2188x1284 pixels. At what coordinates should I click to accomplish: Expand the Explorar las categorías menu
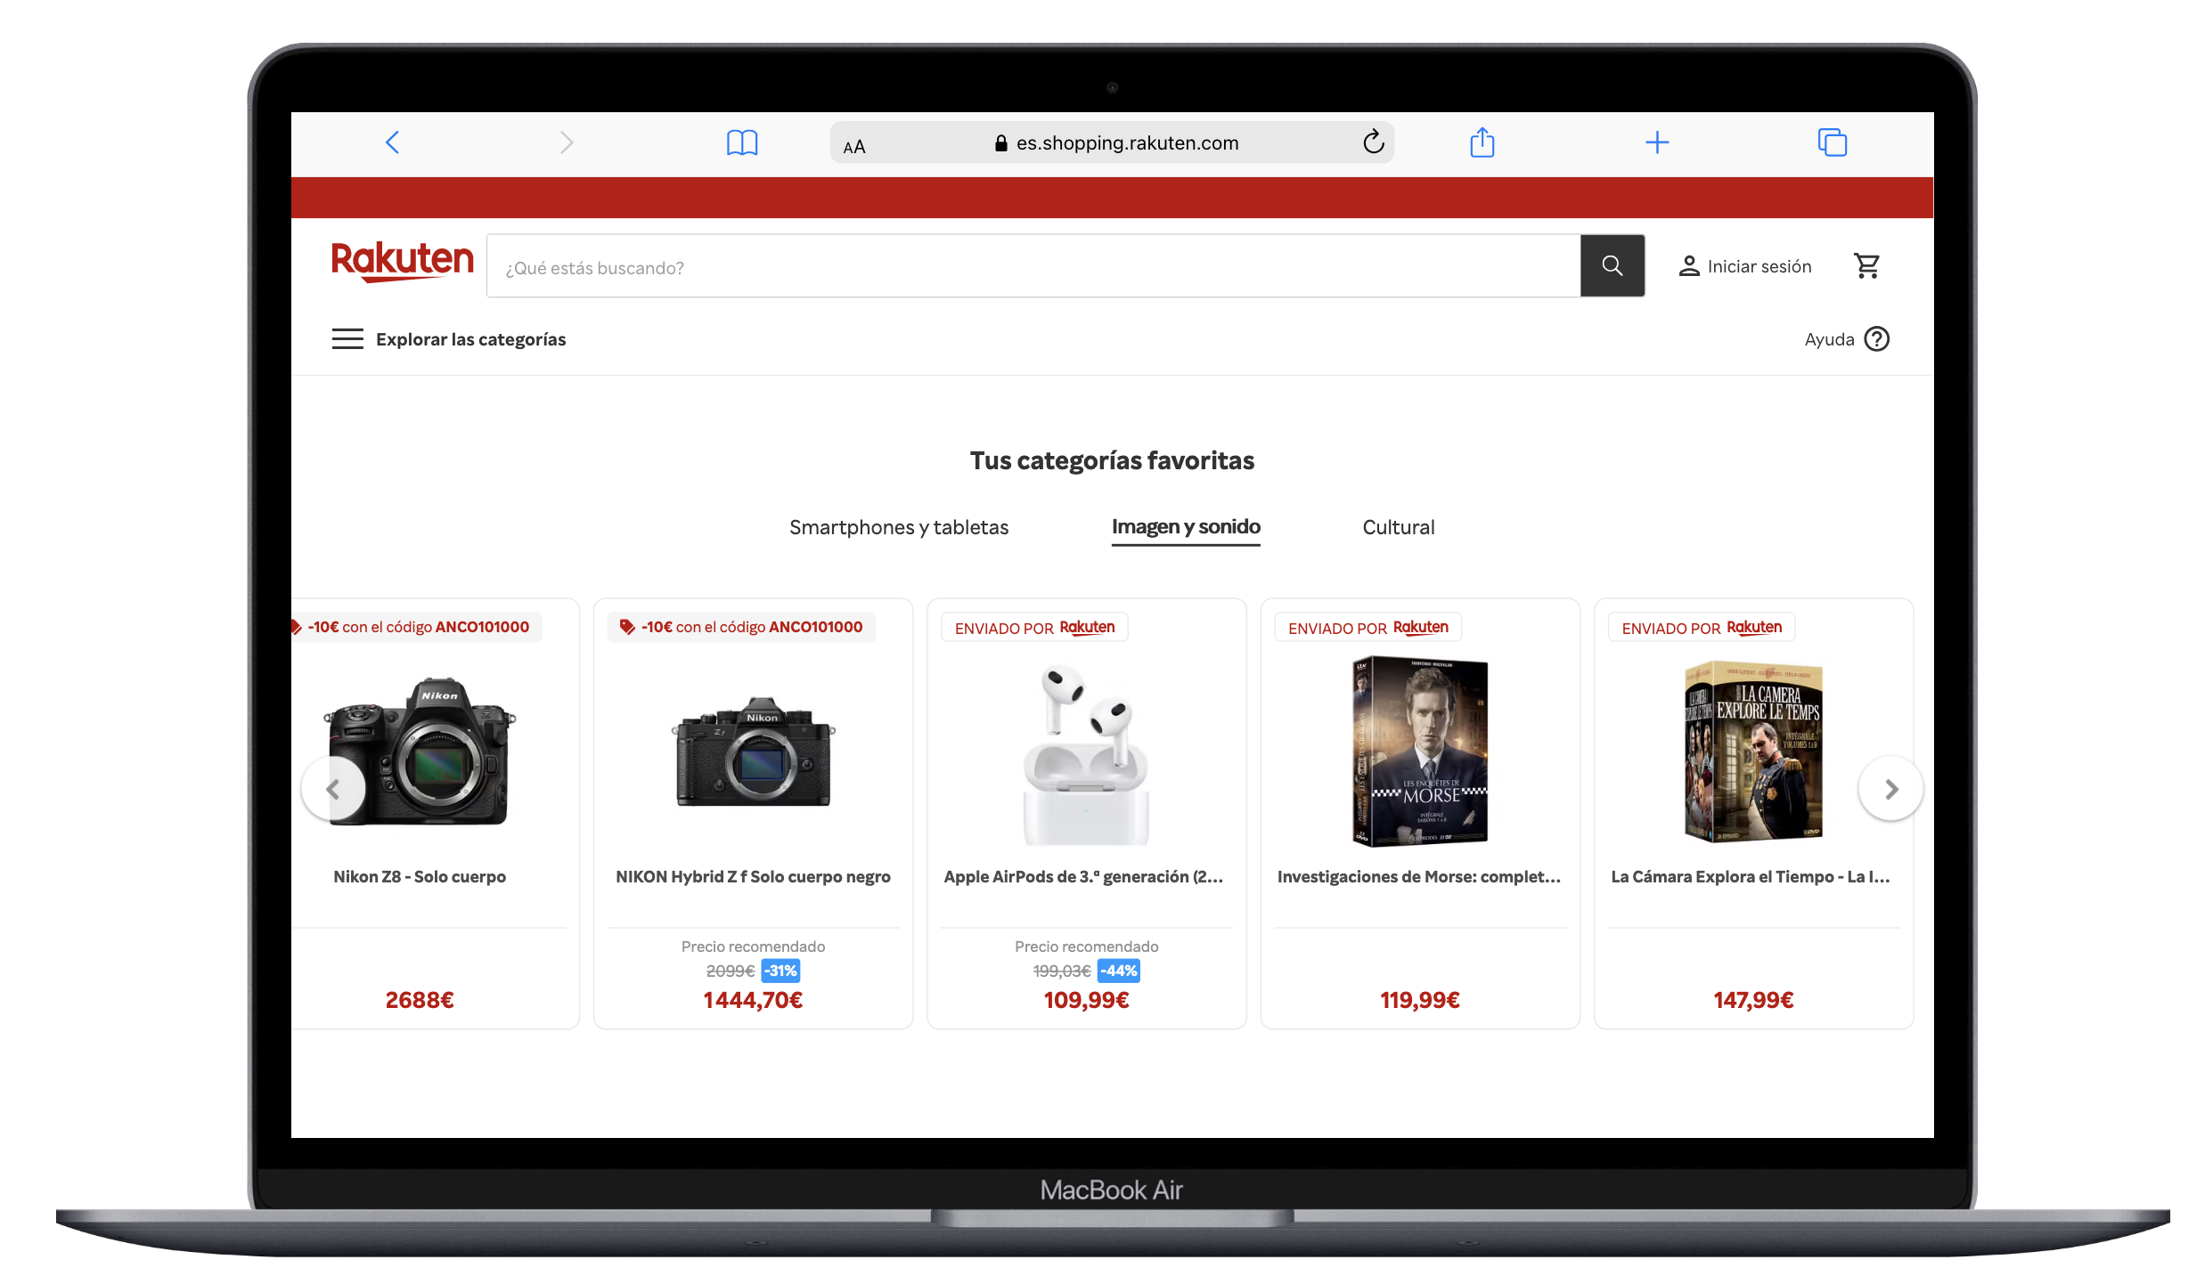coord(449,339)
